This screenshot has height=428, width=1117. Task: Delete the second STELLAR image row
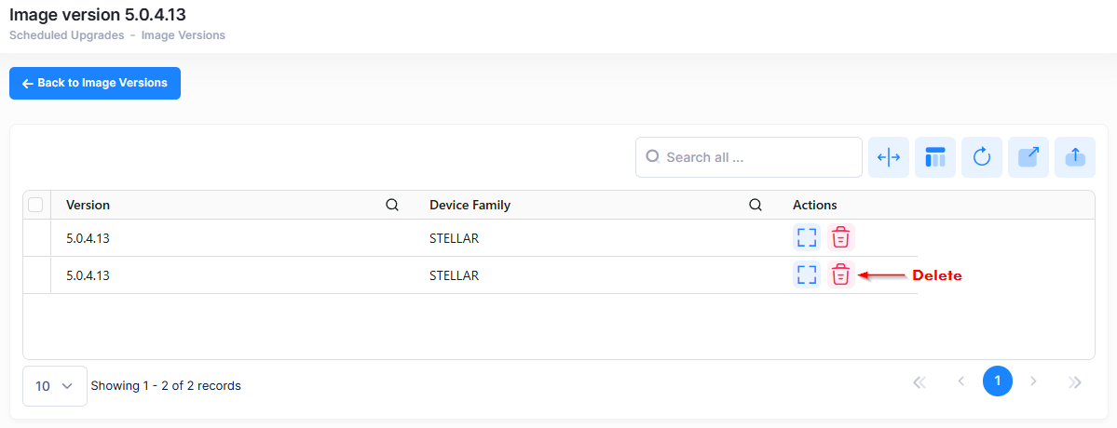[840, 274]
